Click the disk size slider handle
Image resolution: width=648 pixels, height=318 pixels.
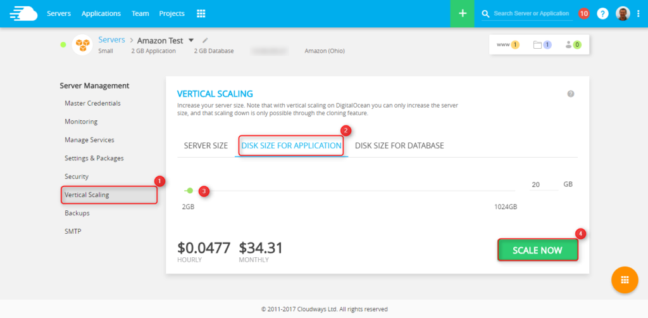click(190, 190)
